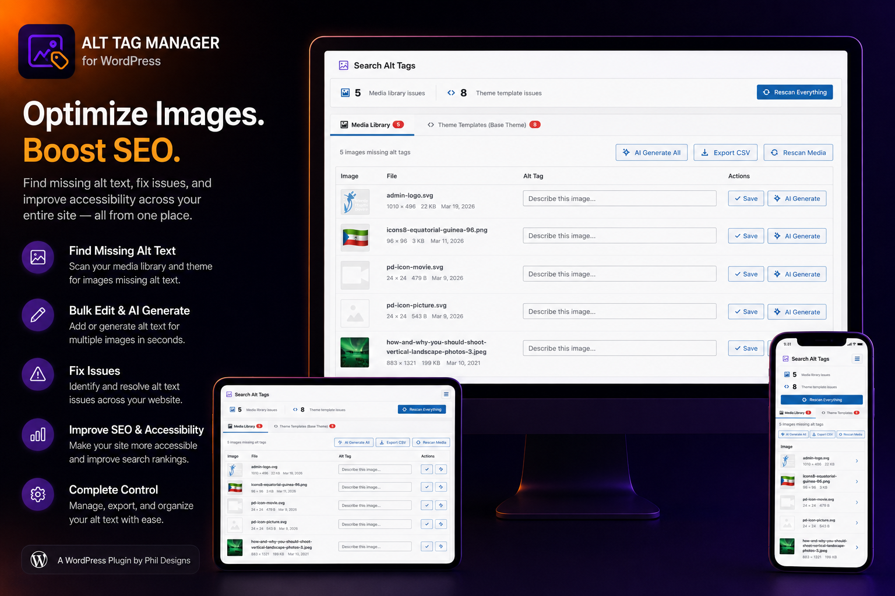Monitor: AI Generate for pd-icon-movie.svg

pyautogui.click(x=797, y=274)
